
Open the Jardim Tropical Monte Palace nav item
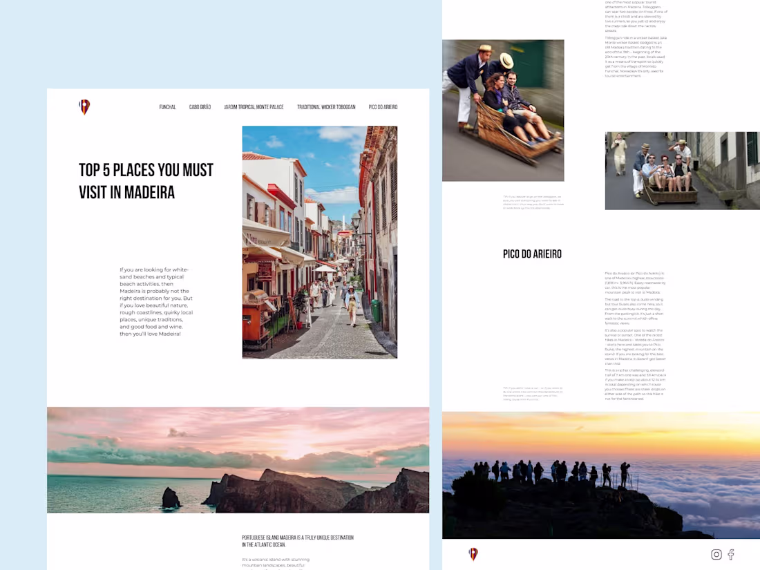click(254, 107)
